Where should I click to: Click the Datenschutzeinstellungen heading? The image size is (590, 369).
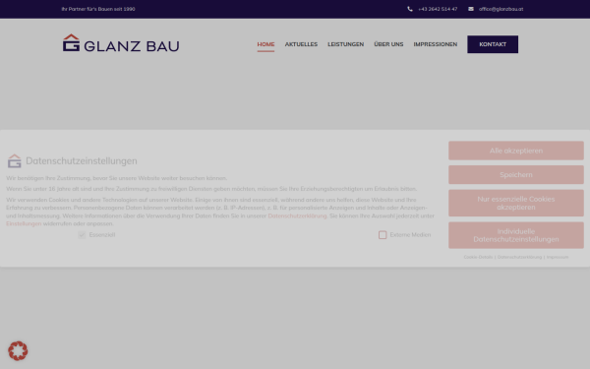click(x=82, y=160)
